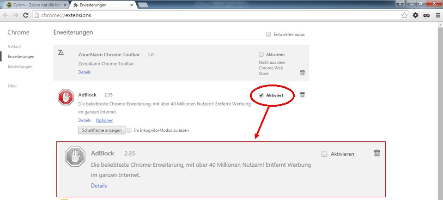443x200 pixels.
Task: Open Einstellungen in the sidebar
Action: click(x=20, y=67)
